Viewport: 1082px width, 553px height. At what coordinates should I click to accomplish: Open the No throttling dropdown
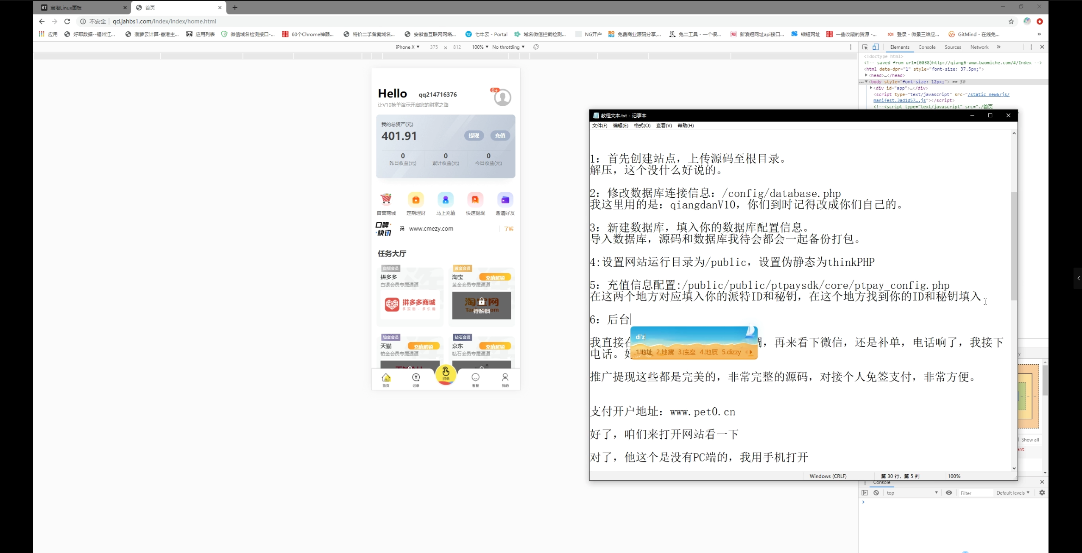coord(508,47)
